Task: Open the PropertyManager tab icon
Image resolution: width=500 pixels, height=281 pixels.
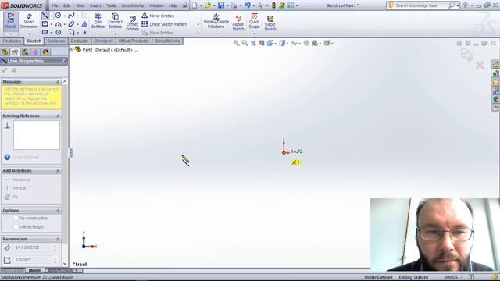Action: point(15,52)
